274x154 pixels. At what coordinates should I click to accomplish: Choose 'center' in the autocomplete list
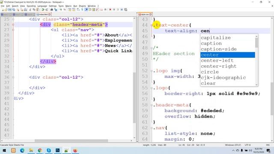[228, 55]
